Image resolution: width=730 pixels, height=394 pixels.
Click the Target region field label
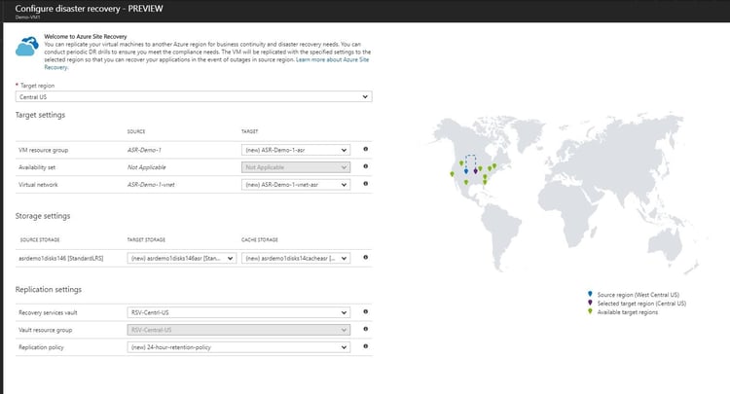tap(37, 86)
